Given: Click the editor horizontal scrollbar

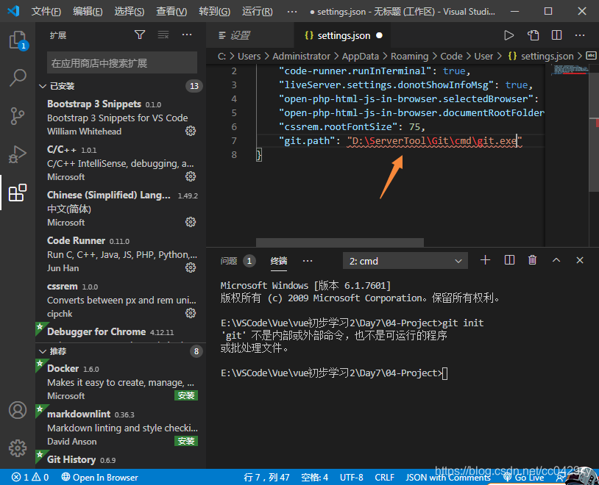Looking at the screenshot, I should (x=340, y=242).
